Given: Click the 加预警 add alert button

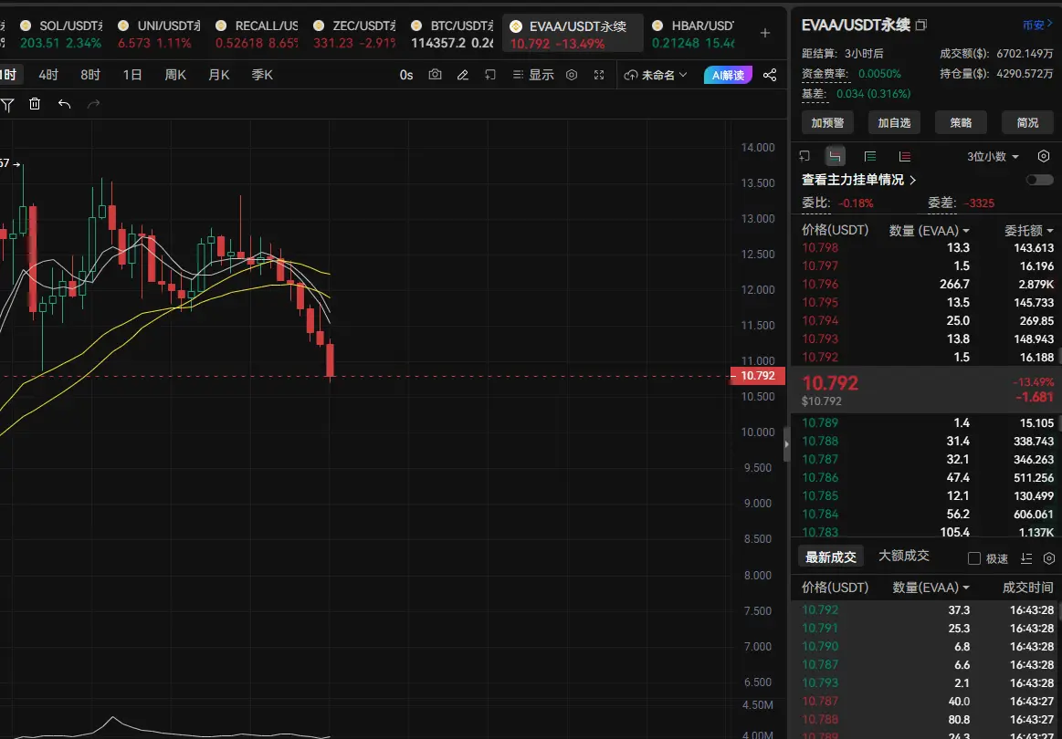Looking at the screenshot, I should pos(827,122).
